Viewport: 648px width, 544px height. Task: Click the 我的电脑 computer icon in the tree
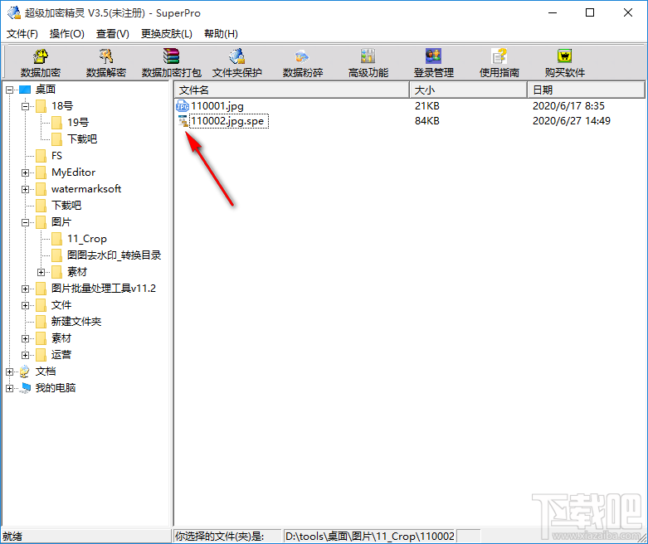coord(25,388)
